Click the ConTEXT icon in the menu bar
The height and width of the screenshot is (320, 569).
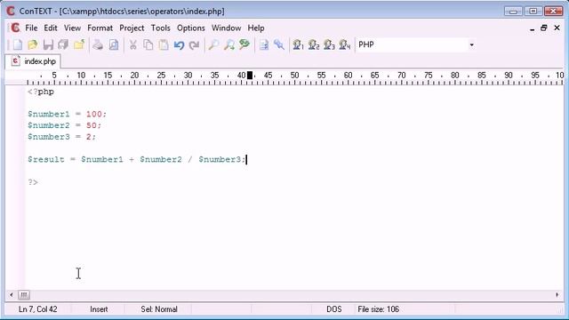click(15, 28)
